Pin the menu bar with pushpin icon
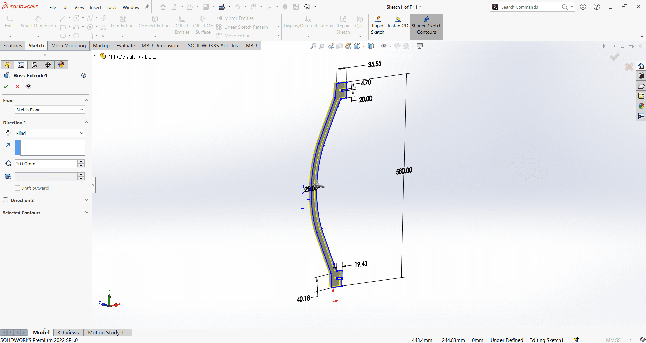The width and height of the screenshot is (646, 343). click(x=147, y=7)
